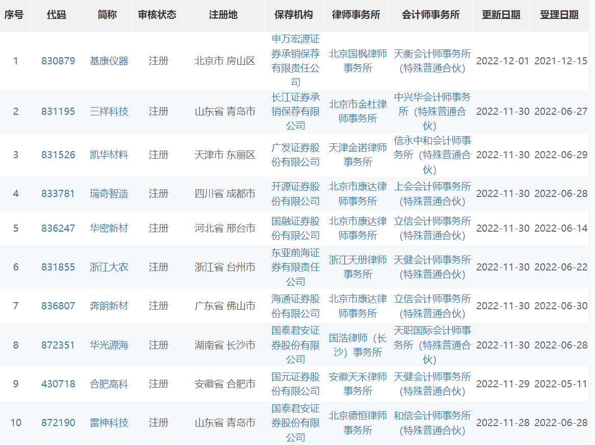This screenshot has height=445, width=595.
Task: Click 序号 column header
Action: [x=14, y=15]
